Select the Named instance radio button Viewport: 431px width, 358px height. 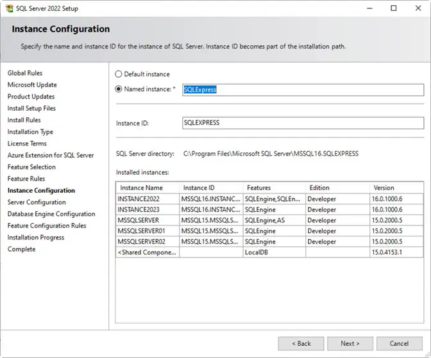119,90
